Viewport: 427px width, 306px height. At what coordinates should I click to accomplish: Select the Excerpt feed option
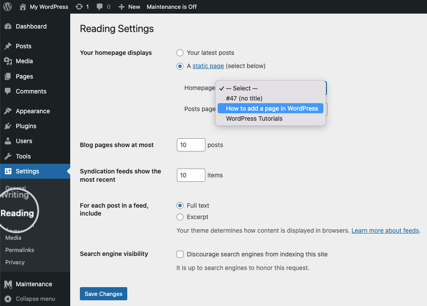point(180,217)
